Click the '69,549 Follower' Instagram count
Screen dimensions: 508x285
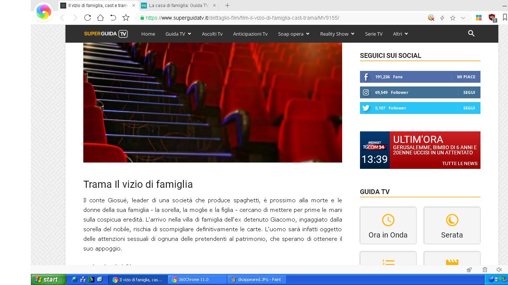click(x=392, y=92)
